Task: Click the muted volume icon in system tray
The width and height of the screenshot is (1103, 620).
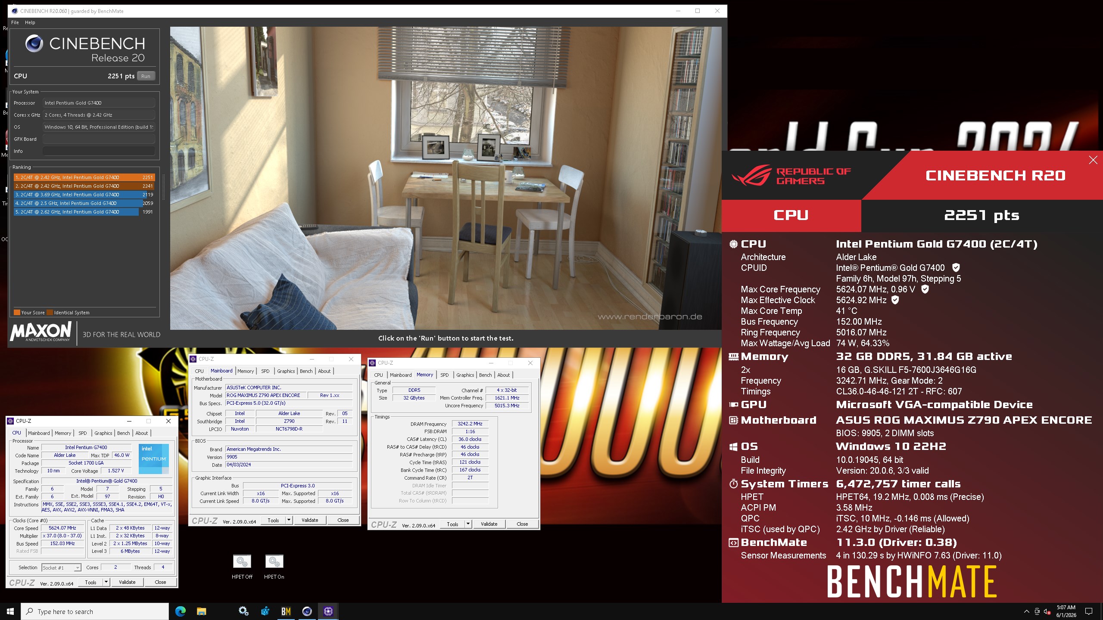Action: tap(1047, 611)
